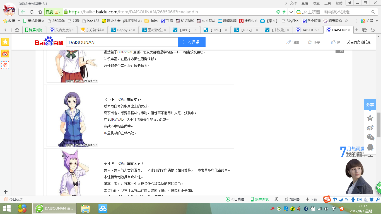The height and width of the screenshot is (214, 381).
Task: Toggle the microphone voice input on Sogou bar
Action: [353, 199]
